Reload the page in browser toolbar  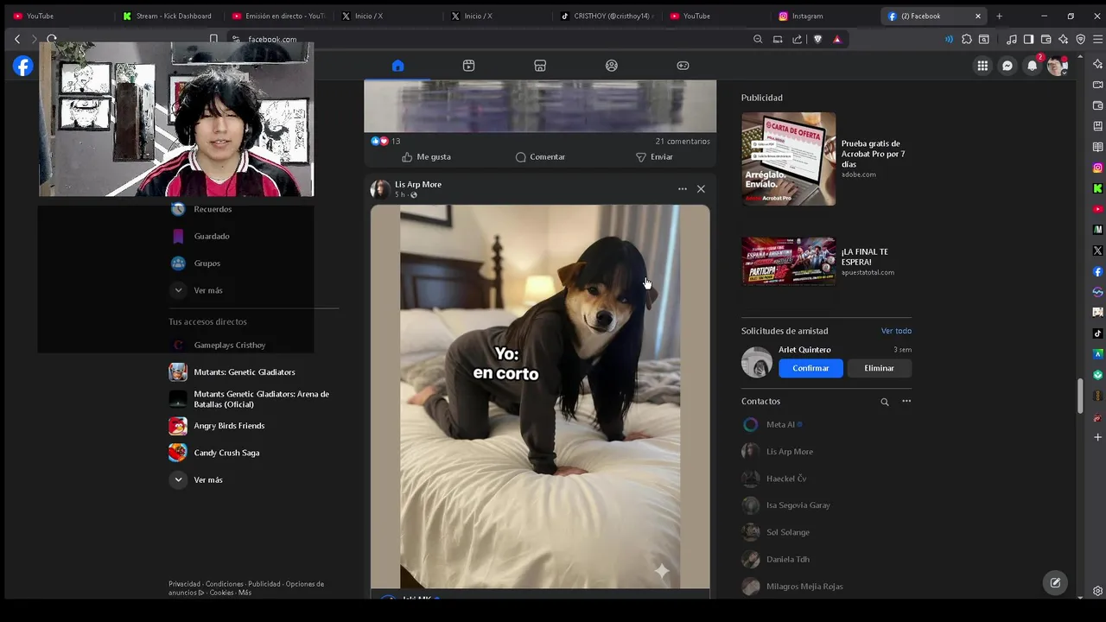[52, 39]
